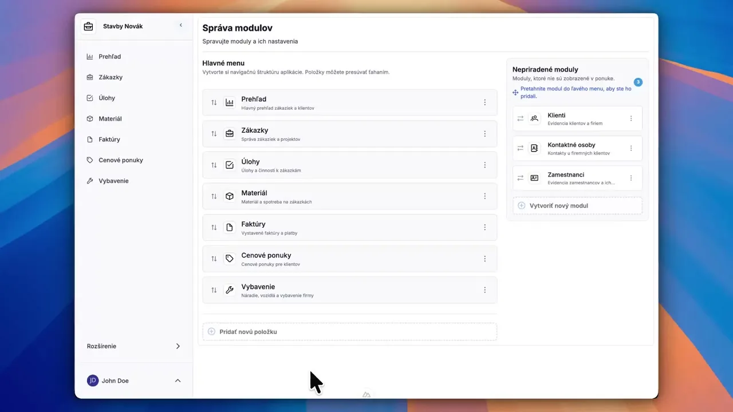The height and width of the screenshot is (412, 733).
Task: Click the chart icon in the Prehľad module row
Action: [230, 102]
